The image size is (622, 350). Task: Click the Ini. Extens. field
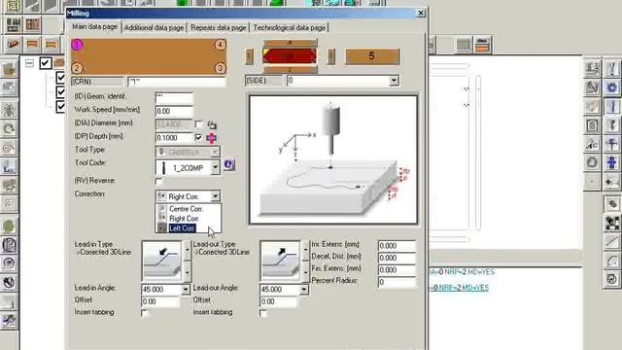(397, 246)
